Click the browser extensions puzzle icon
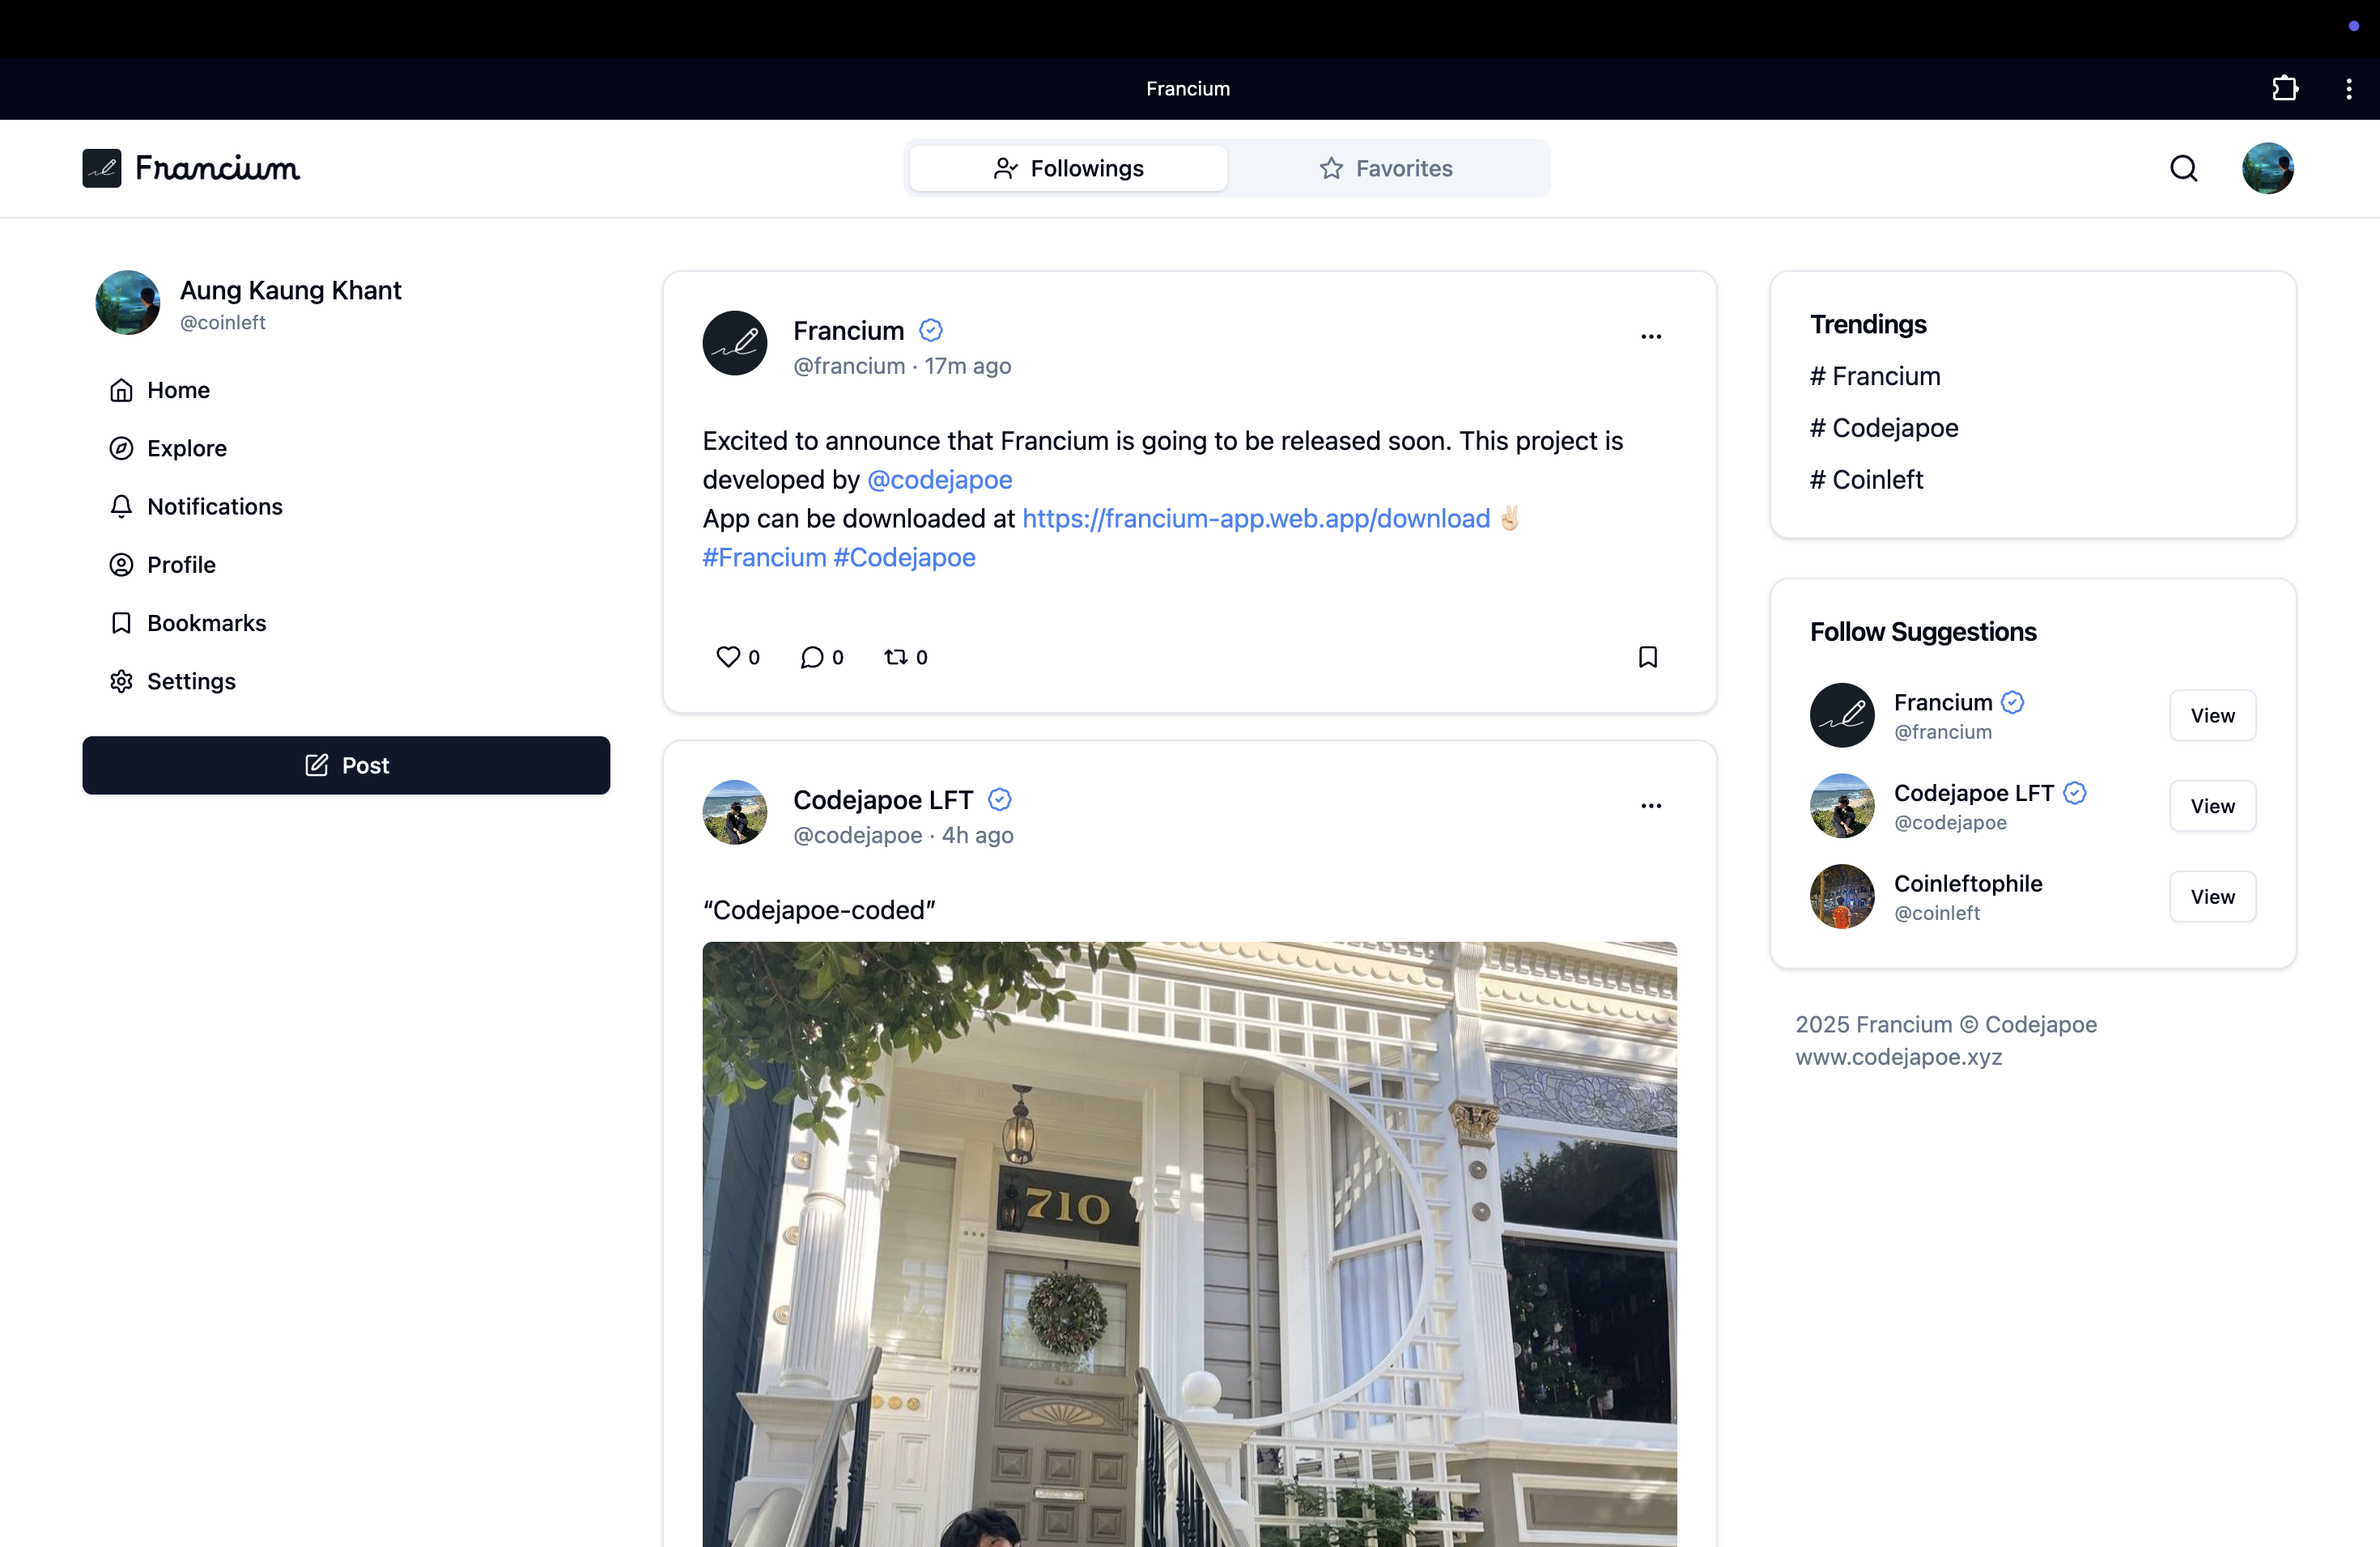 [2284, 88]
